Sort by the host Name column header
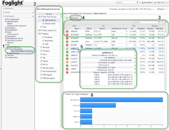The image size is (169, 130). point(77,29)
